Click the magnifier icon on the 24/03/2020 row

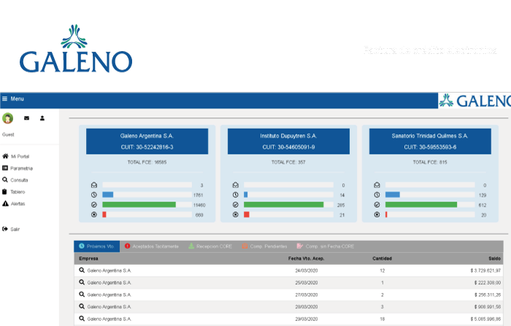82,270
